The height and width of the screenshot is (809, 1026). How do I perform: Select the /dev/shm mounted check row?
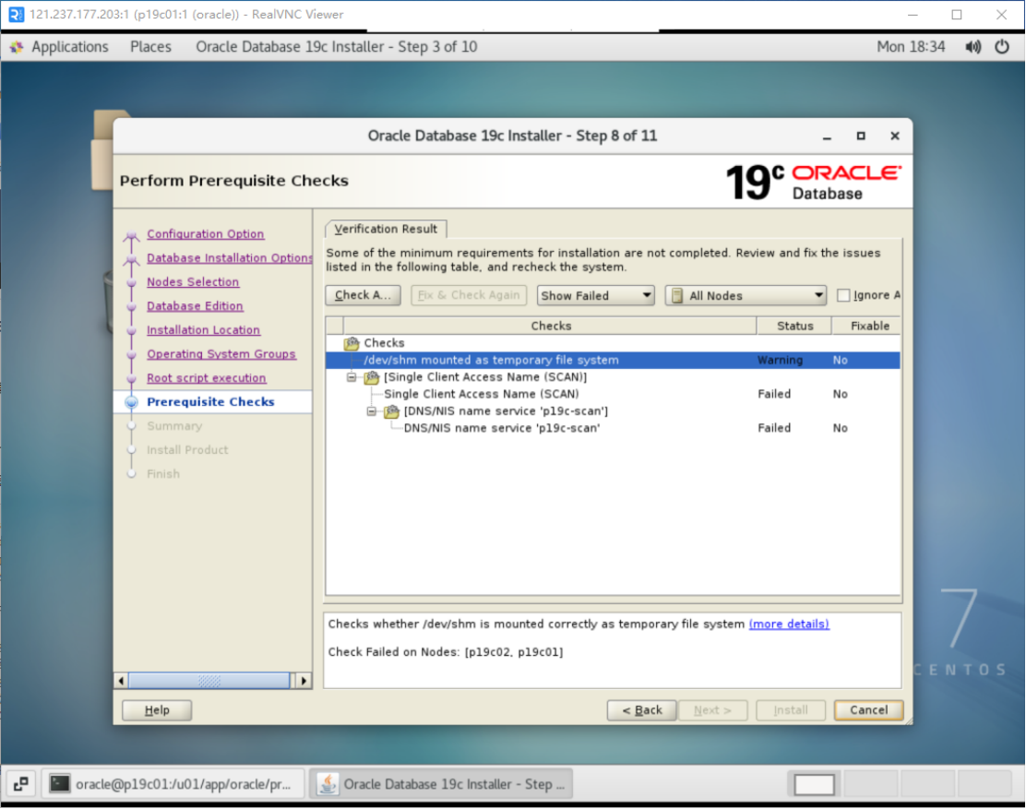click(x=491, y=361)
